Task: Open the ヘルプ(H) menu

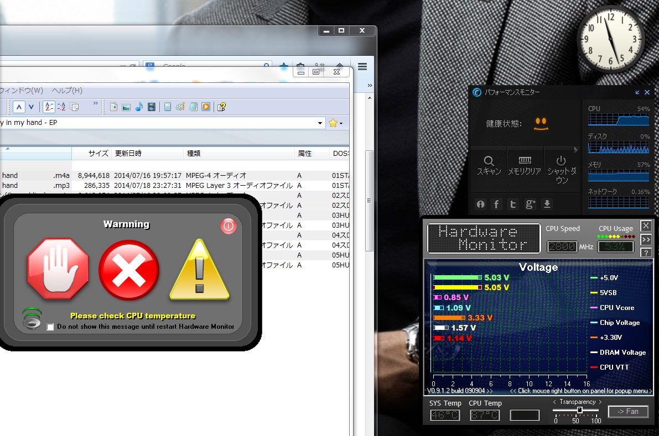Action: (x=67, y=90)
